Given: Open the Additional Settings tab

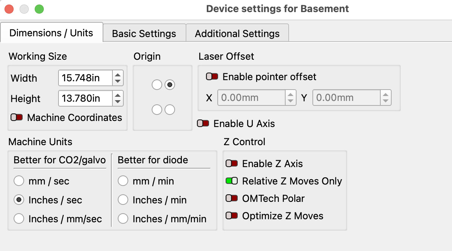Looking at the screenshot, I should 237,34.
